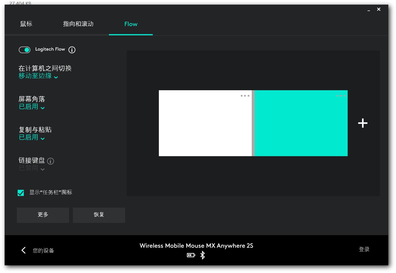Click the 登录 link
The width and height of the screenshot is (396, 273).
pyautogui.click(x=364, y=249)
